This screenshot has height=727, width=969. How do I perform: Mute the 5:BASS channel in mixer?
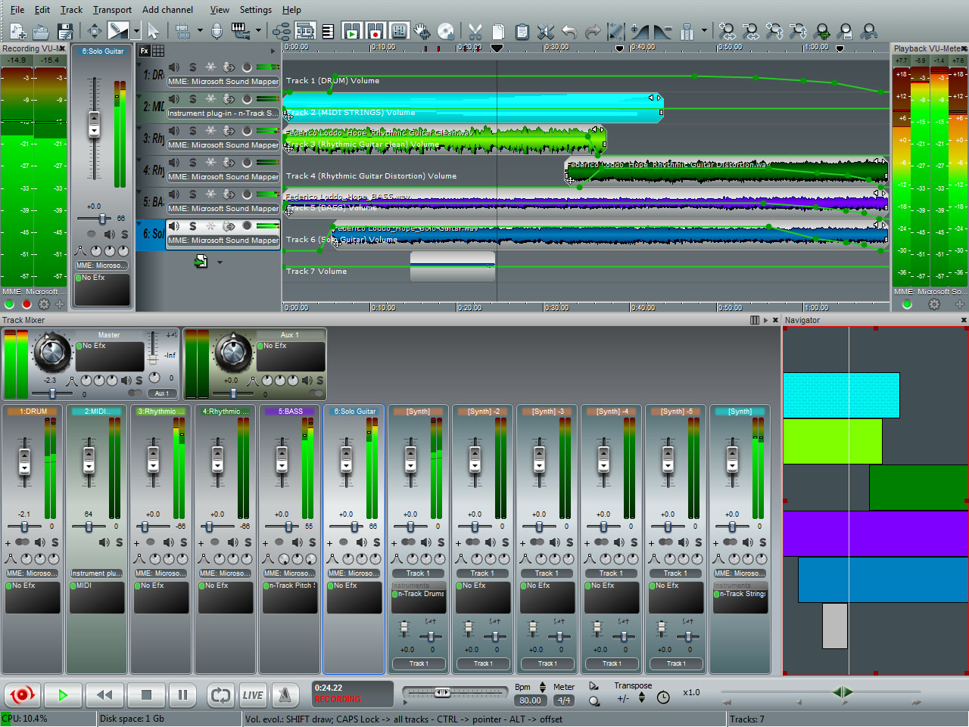click(x=297, y=542)
